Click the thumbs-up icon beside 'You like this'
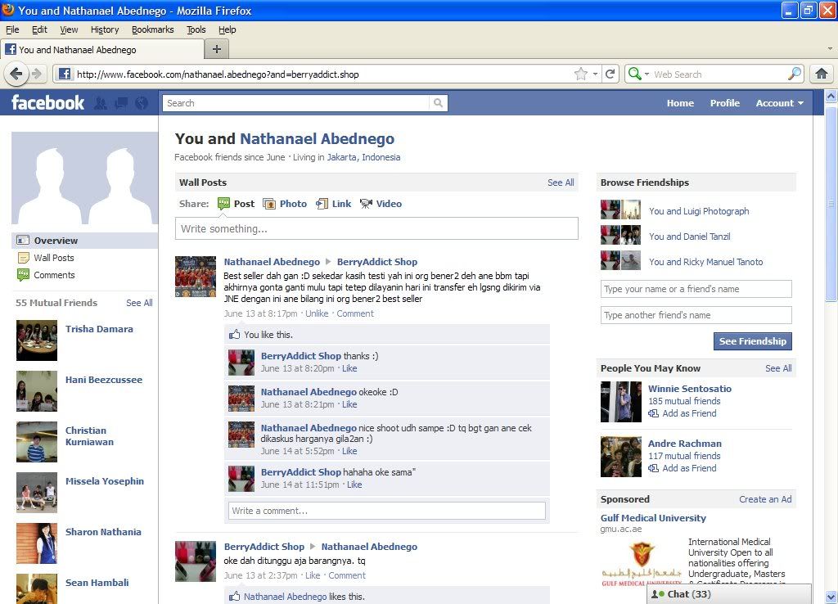The width and height of the screenshot is (838, 604). click(x=235, y=335)
